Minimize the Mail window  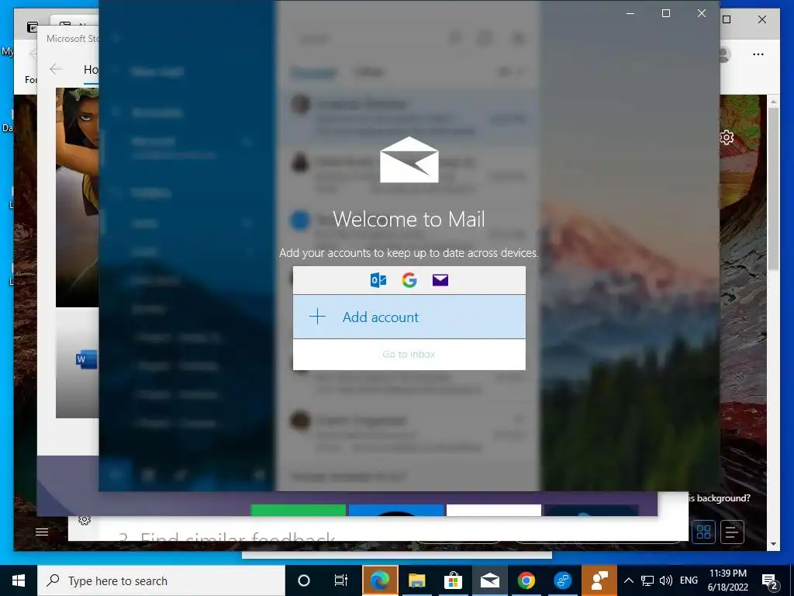pyautogui.click(x=630, y=14)
